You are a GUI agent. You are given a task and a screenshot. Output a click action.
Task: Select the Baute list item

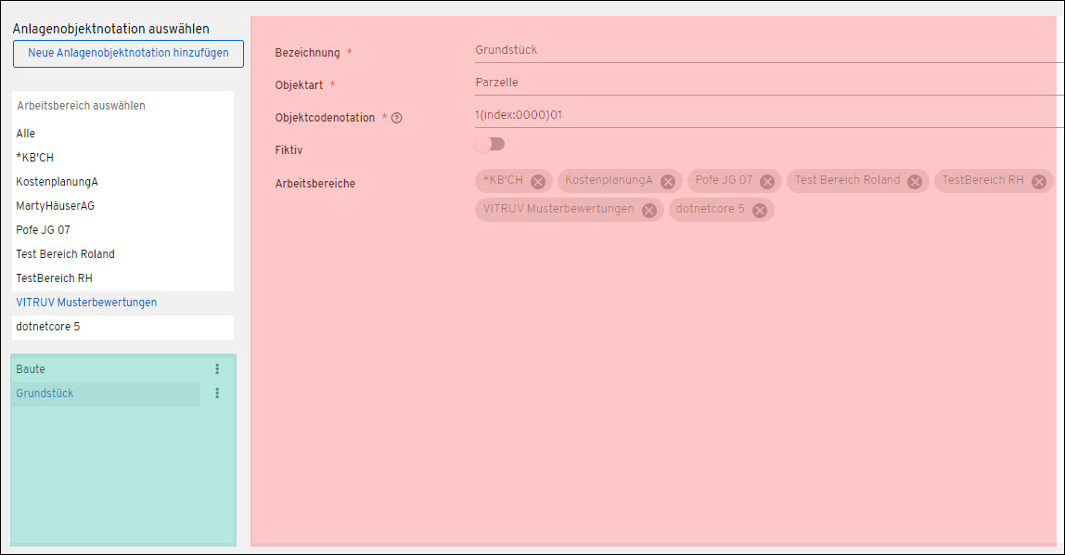pyautogui.click(x=106, y=368)
